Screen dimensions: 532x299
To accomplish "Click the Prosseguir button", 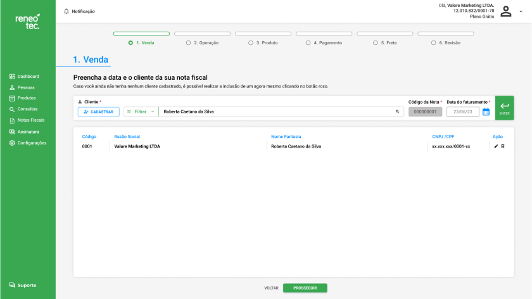I will [x=305, y=288].
